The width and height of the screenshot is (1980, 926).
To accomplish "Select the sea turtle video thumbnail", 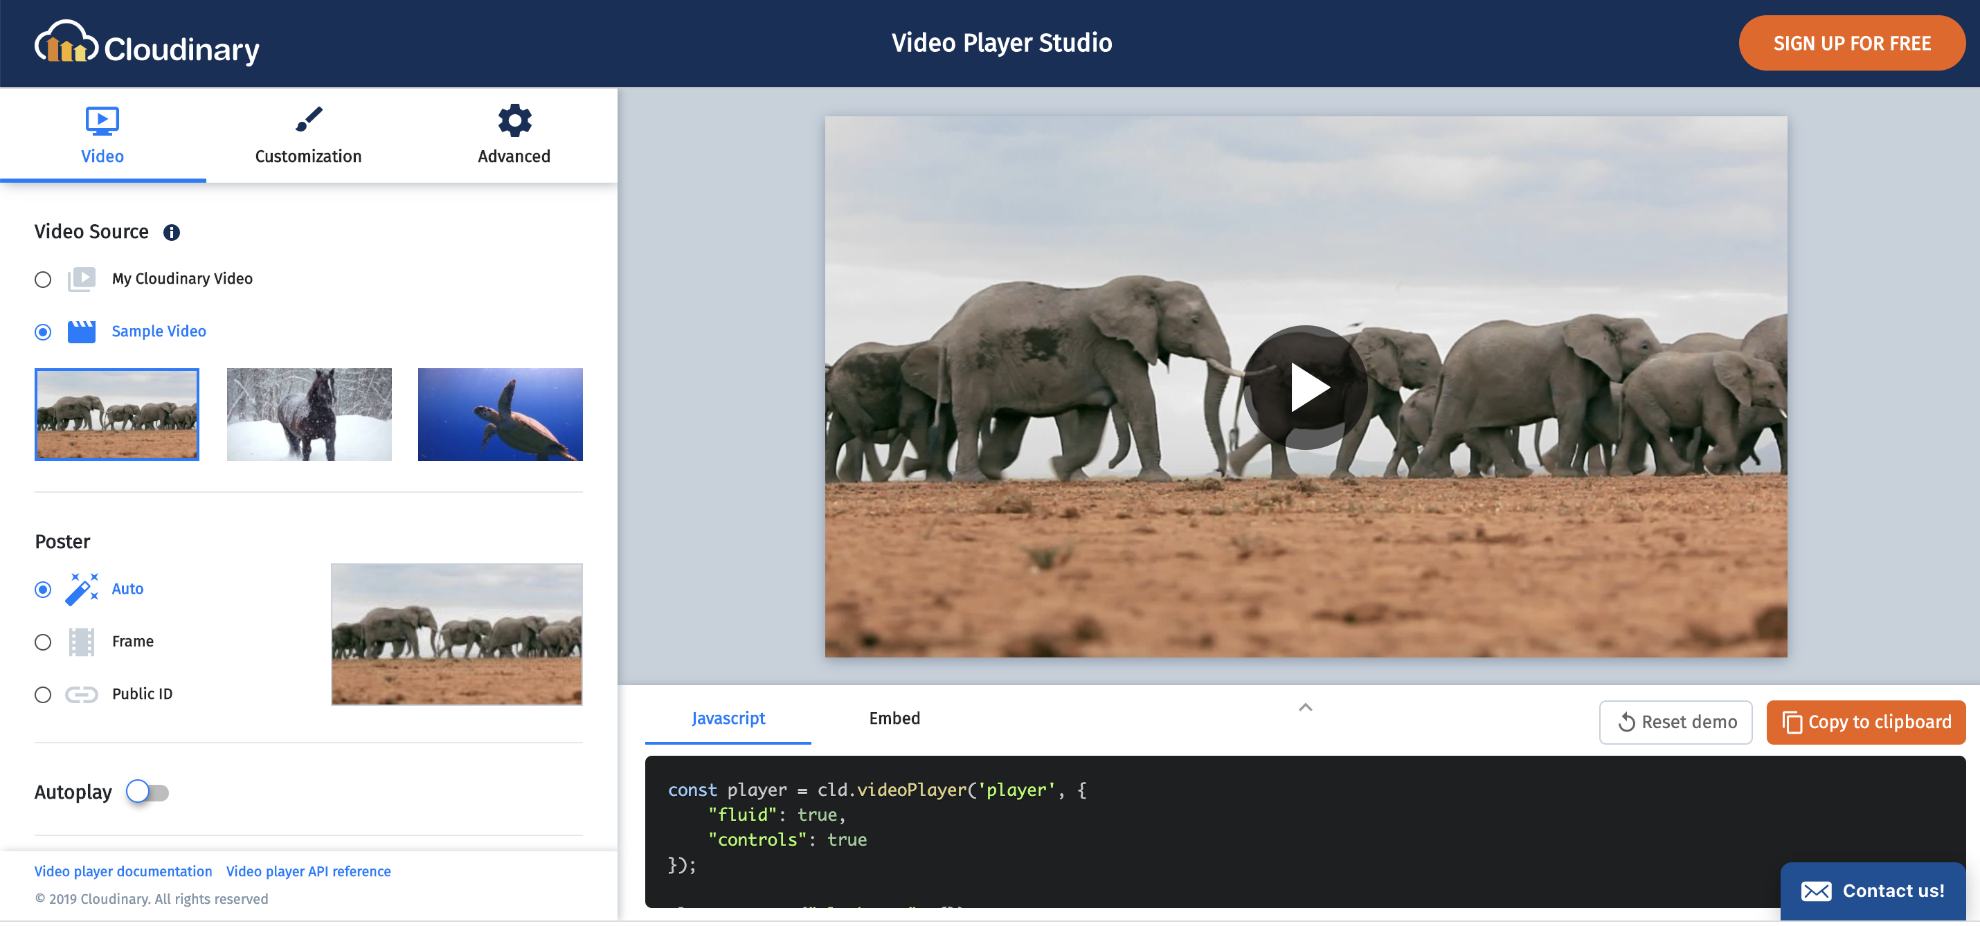I will (x=500, y=414).
